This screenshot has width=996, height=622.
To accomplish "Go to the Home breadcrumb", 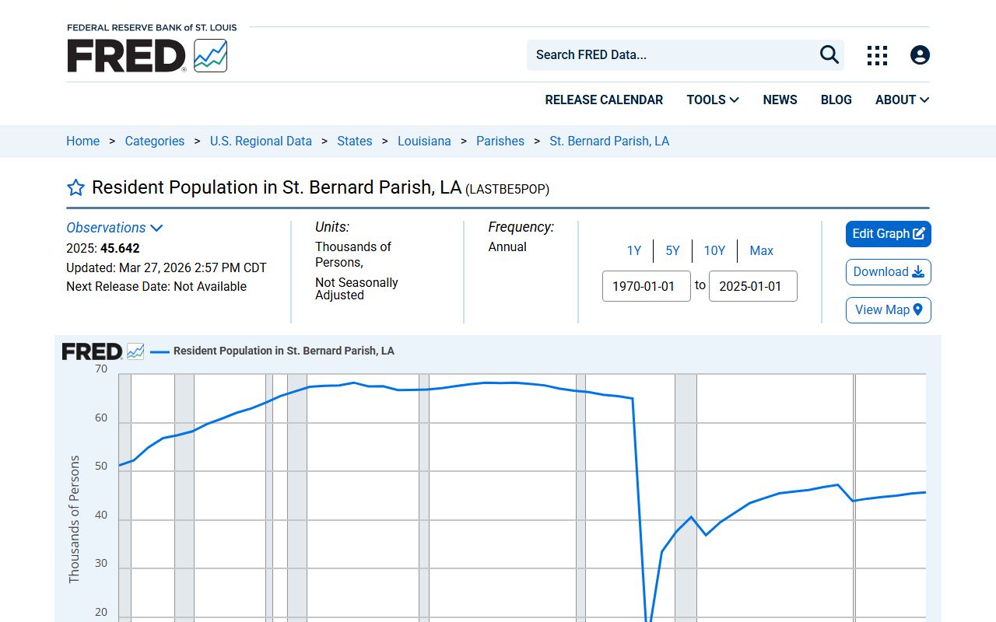I will (82, 142).
